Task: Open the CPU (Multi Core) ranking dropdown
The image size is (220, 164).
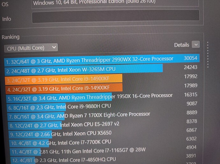Action: tap(31, 48)
